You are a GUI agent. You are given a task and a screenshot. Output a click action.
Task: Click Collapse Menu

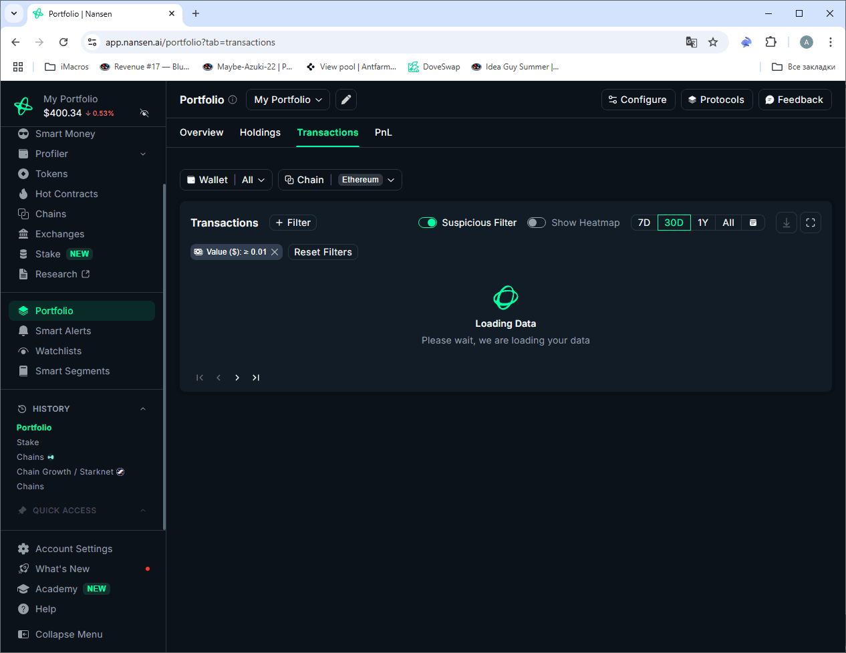[60, 634]
